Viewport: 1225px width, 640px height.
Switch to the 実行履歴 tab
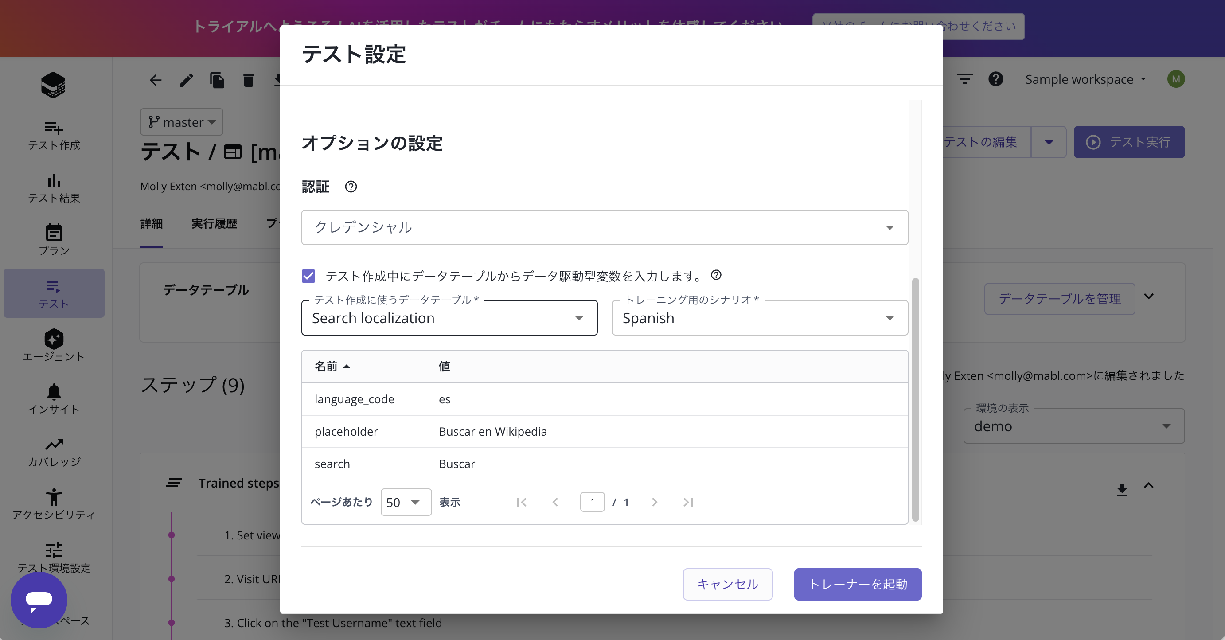pyautogui.click(x=214, y=224)
